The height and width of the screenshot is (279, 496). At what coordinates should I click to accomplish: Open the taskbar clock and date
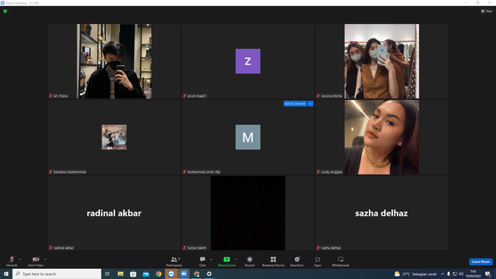coord(474,274)
